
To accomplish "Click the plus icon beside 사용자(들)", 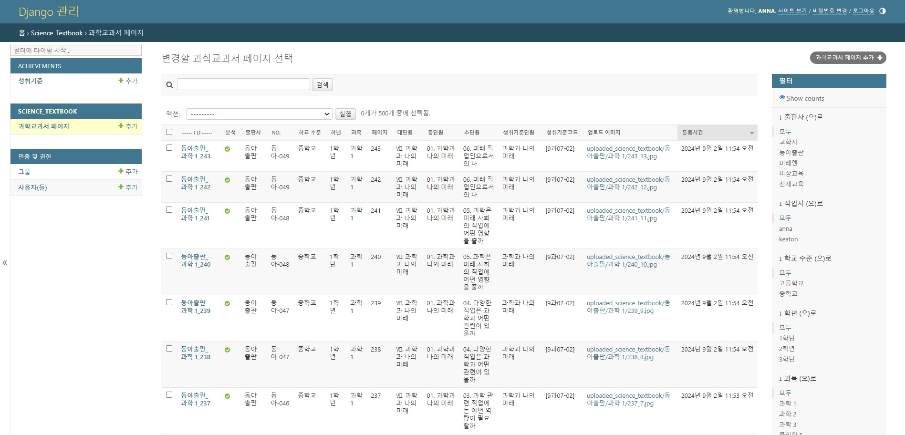I will tap(121, 187).
